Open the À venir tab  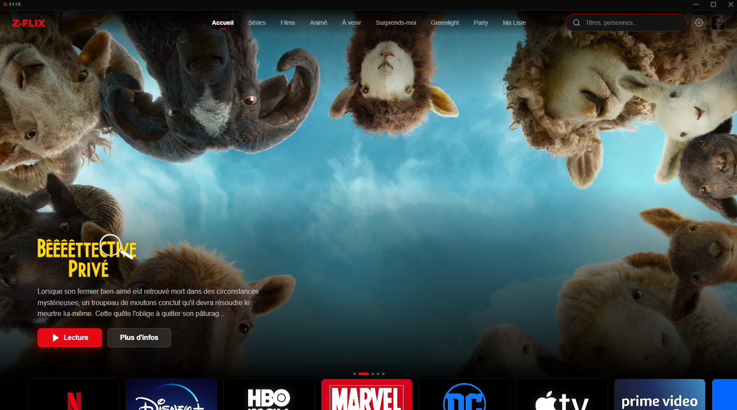pyautogui.click(x=351, y=23)
